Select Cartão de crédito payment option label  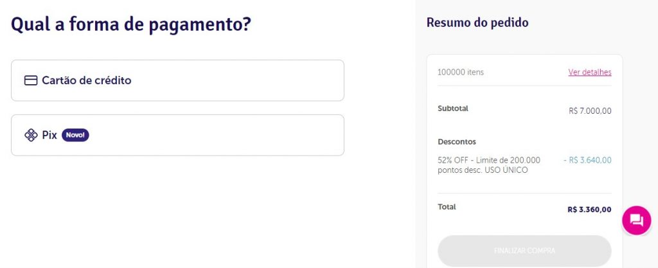click(x=86, y=81)
